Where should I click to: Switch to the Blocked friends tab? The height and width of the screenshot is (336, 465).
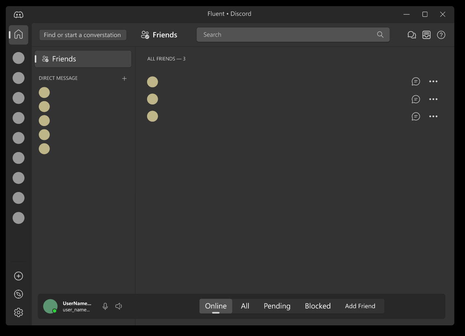click(x=318, y=306)
